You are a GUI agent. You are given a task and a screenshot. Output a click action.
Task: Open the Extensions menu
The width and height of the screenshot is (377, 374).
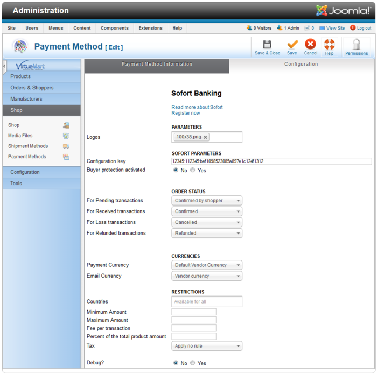pyautogui.click(x=150, y=28)
